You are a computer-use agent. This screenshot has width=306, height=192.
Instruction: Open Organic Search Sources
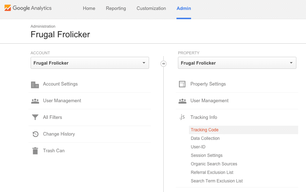214,164
